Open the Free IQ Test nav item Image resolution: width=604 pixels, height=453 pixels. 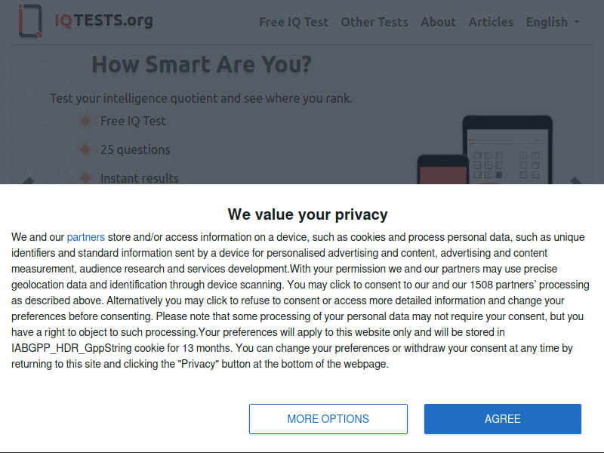(294, 22)
